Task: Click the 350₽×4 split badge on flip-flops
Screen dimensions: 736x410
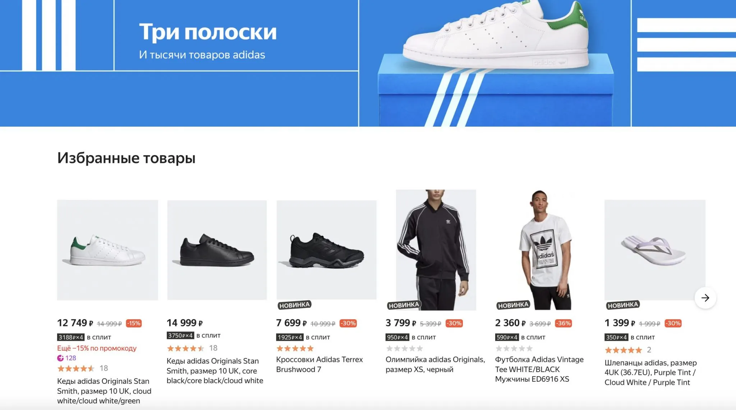Action: pos(616,337)
